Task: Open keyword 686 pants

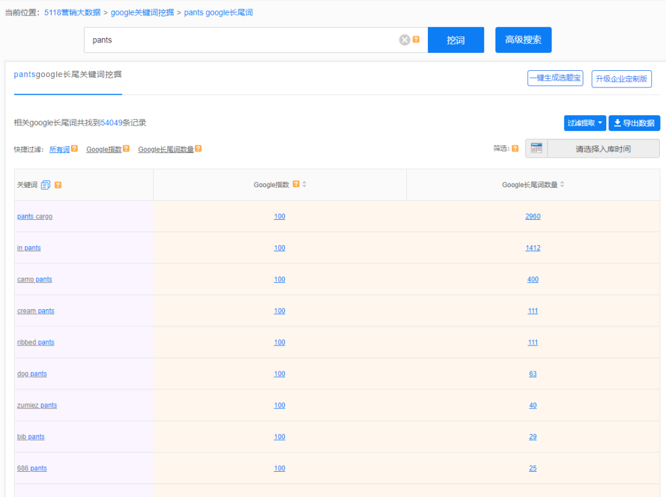Action: tap(32, 468)
